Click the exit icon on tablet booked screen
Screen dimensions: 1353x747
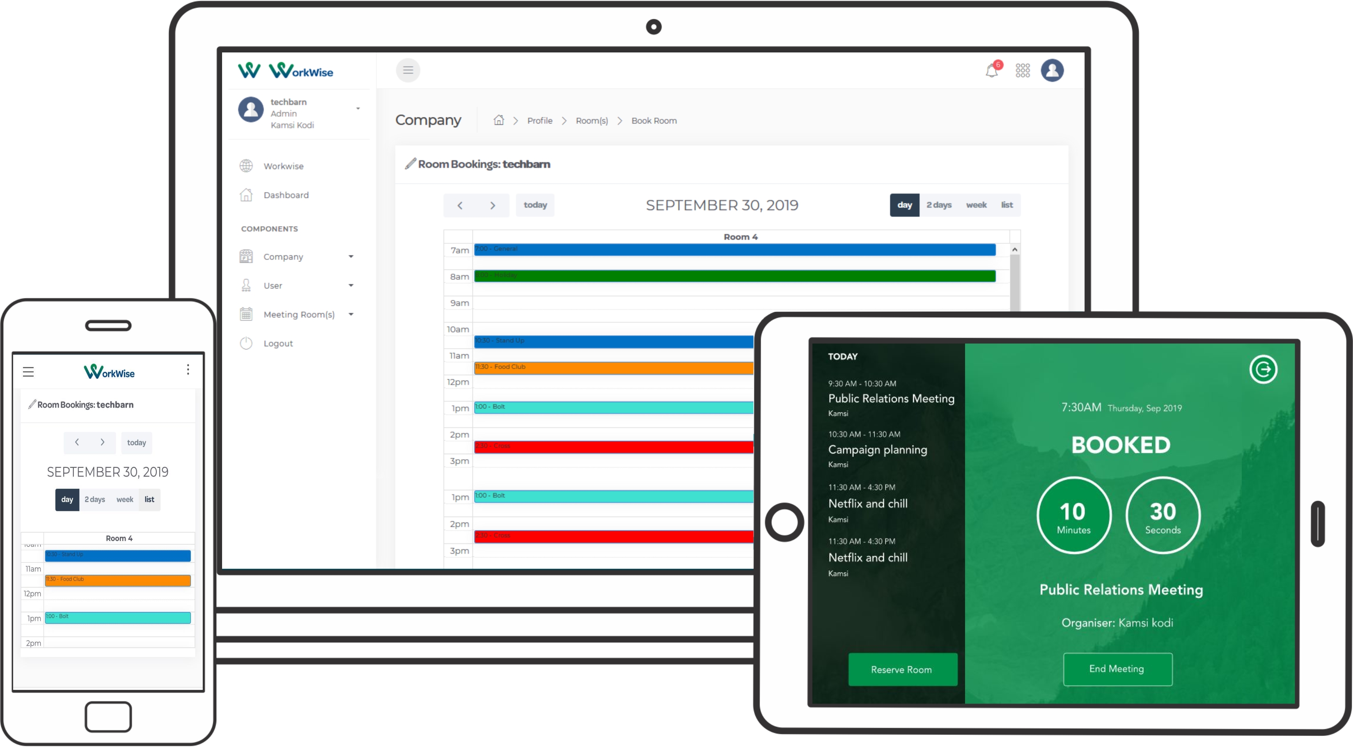tap(1263, 370)
